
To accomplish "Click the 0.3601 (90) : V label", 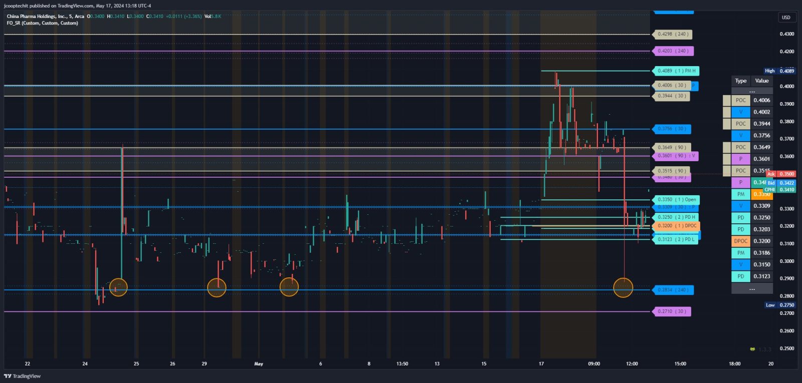I will (x=676, y=156).
